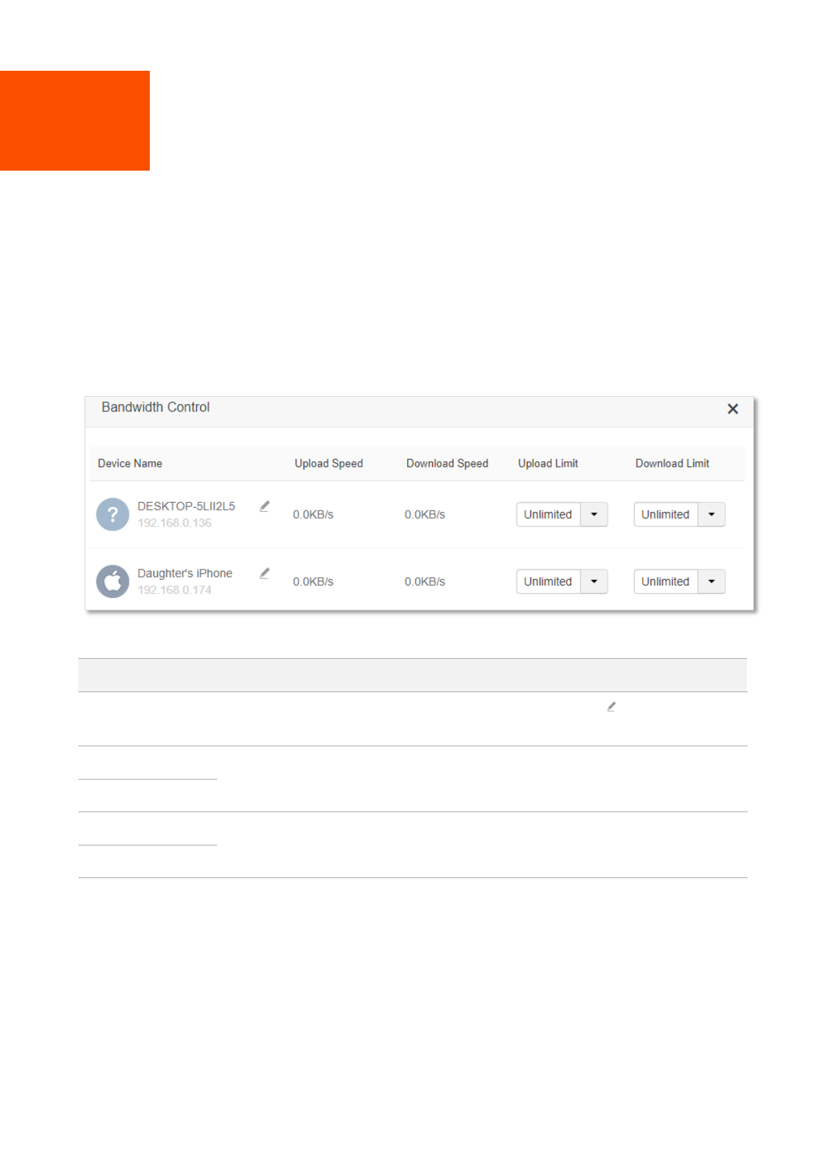Edit the Daughter's iPhone name via pencil icon
The image size is (826, 1168).
click(x=264, y=574)
